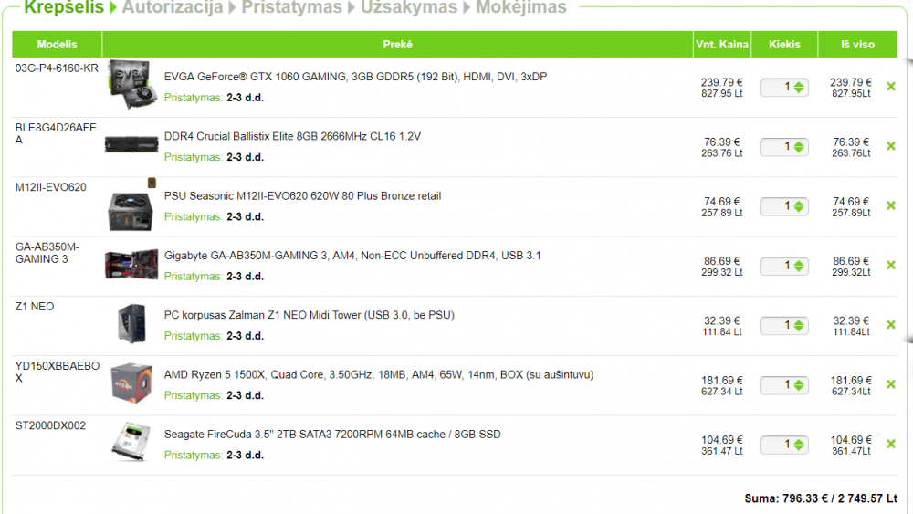Open PC korpusas Zalman Z1 NEO link
This screenshot has height=514, width=913.
(x=310, y=315)
